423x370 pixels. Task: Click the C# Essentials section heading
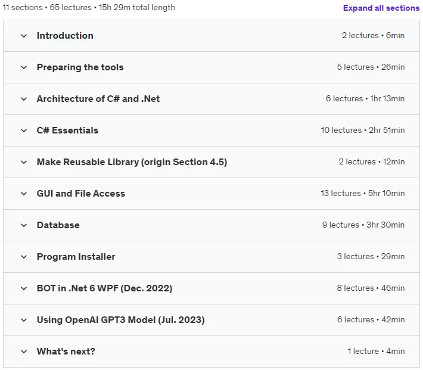pos(67,130)
